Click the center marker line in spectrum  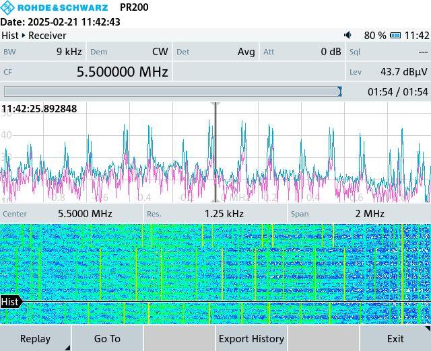(x=215, y=151)
